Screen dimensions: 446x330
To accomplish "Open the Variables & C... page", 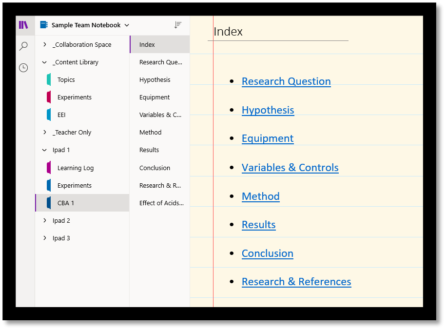I will pyautogui.click(x=160, y=115).
